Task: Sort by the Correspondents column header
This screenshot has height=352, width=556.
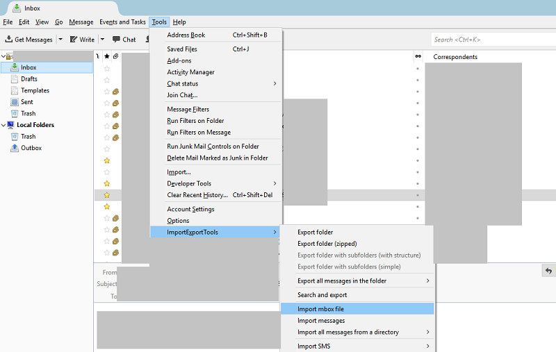Action: click(x=455, y=57)
